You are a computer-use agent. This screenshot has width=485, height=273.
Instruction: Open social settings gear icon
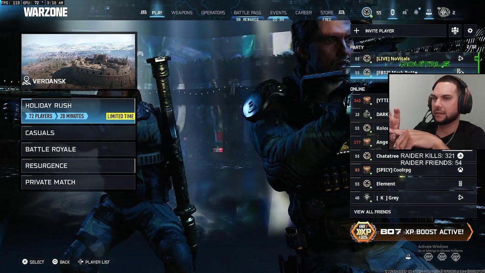[x=470, y=31]
